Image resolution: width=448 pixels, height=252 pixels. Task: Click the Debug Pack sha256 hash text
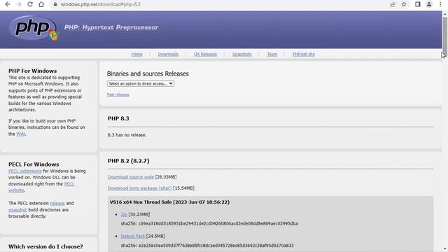(x=207, y=246)
